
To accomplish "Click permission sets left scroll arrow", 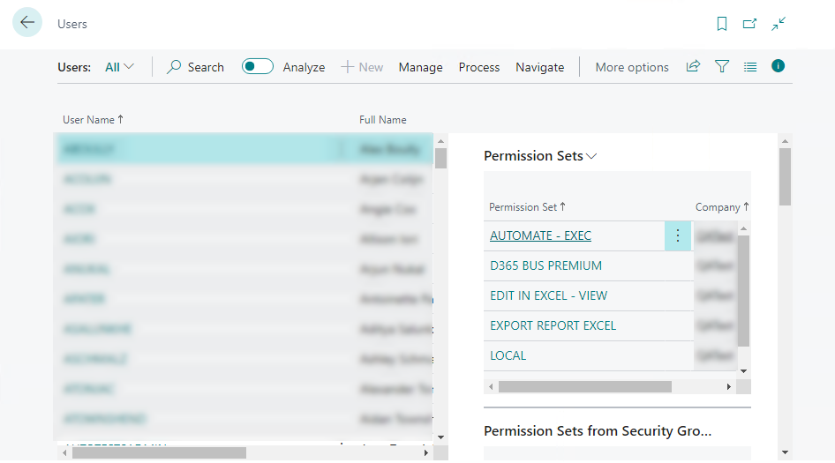I will pos(491,387).
